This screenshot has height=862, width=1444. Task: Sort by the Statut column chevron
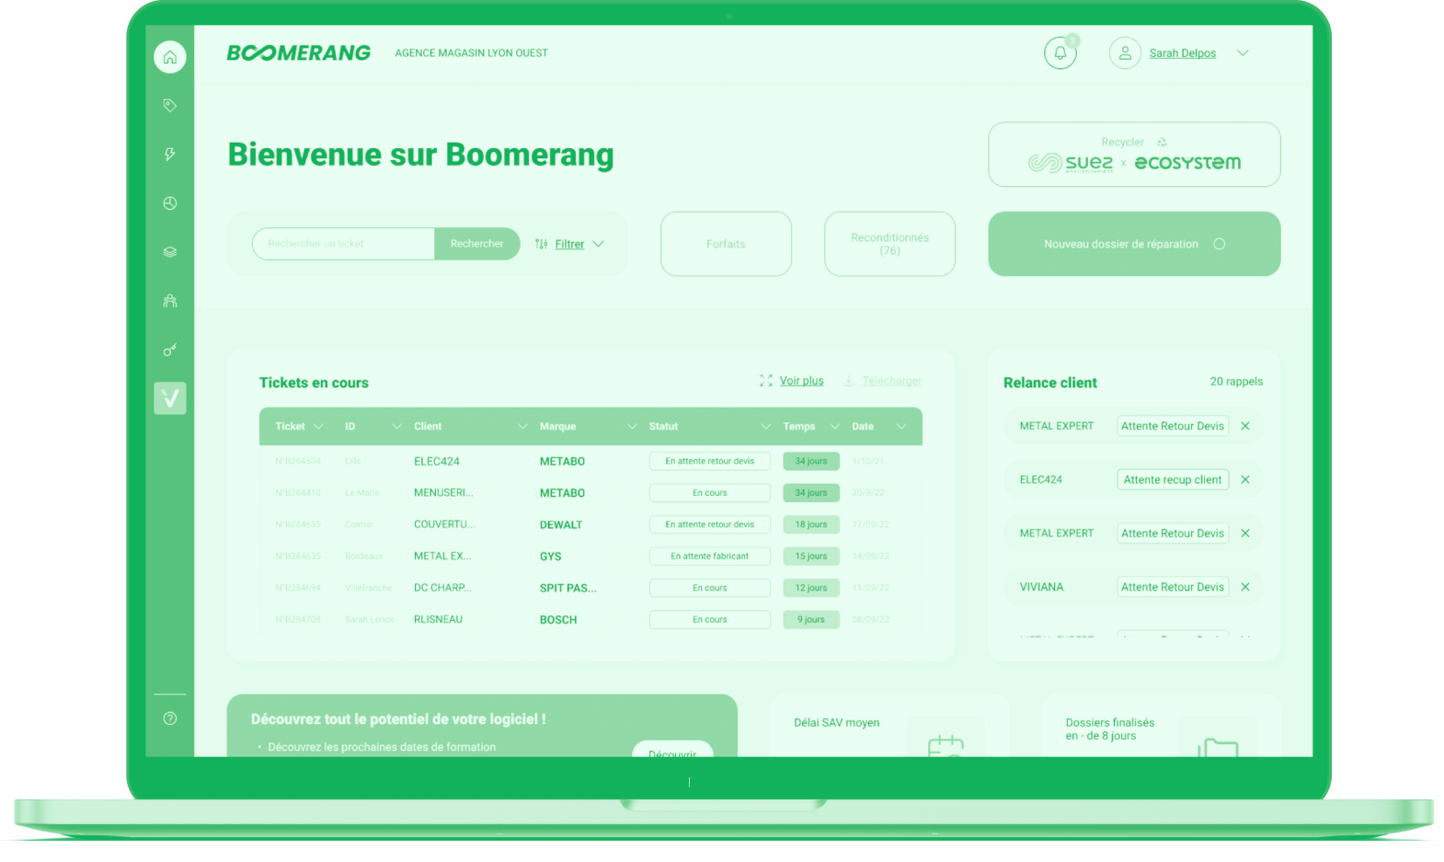[x=765, y=427]
